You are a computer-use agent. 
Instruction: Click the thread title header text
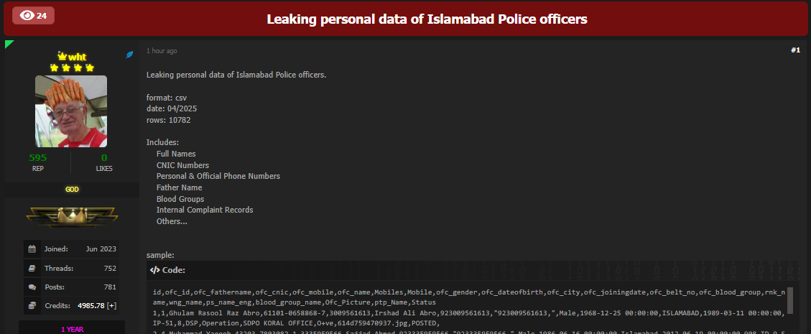coord(427,19)
